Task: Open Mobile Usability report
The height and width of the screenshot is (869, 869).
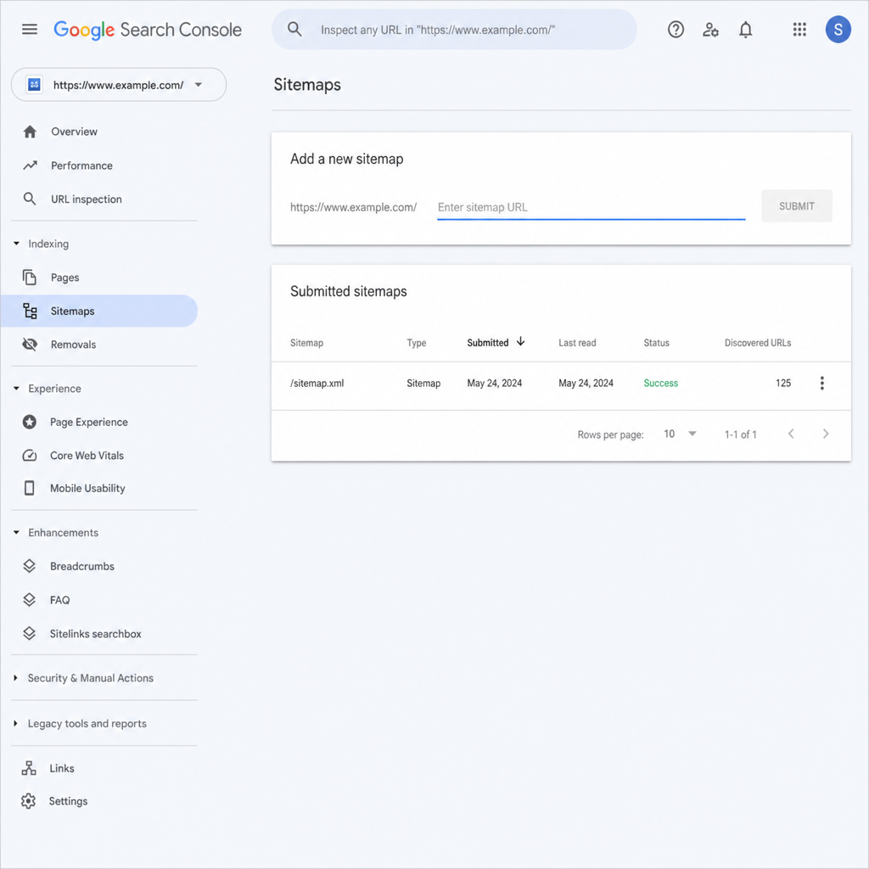Action: pyautogui.click(x=87, y=488)
